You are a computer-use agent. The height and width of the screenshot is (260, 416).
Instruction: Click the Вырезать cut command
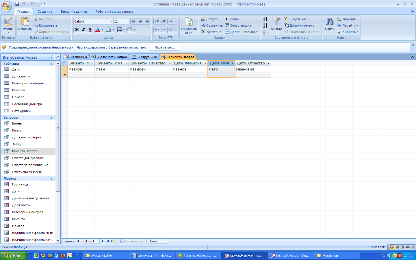coord(44,19)
